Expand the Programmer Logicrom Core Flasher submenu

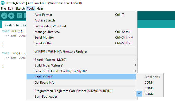click(81, 91)
